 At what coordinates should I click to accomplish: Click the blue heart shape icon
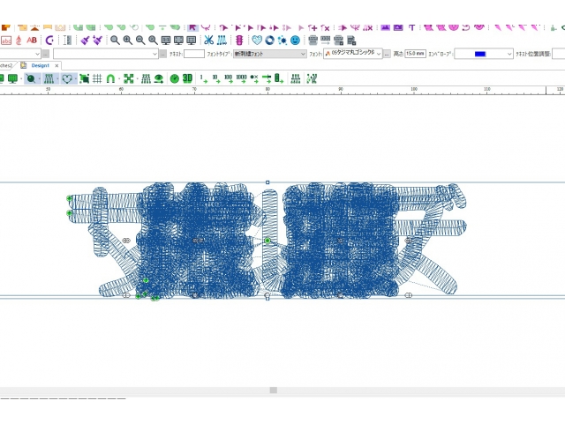pyautogui.click(x=257, y=41)
